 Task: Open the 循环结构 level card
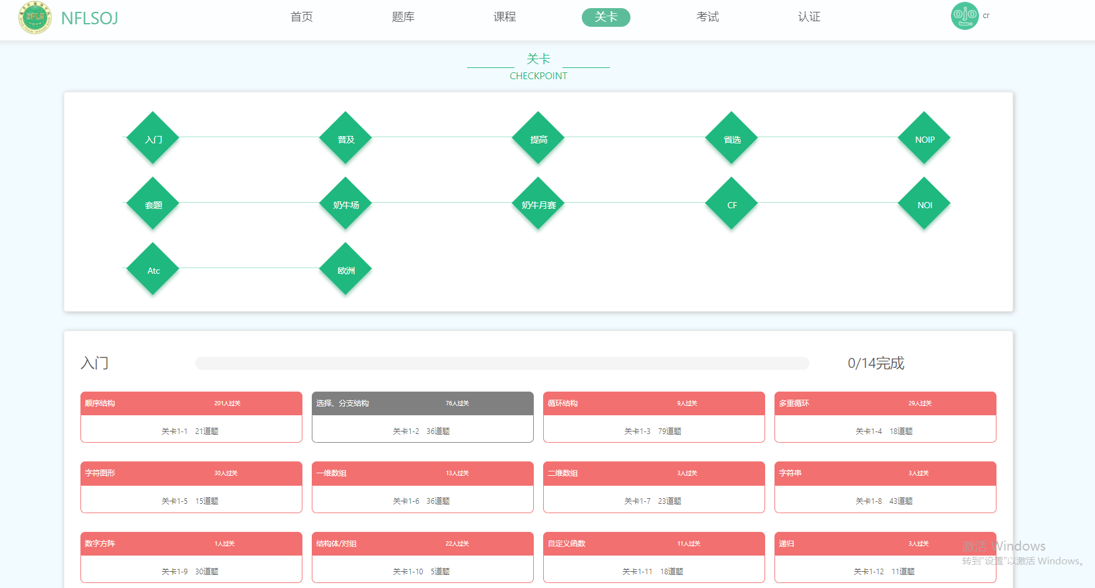pyautogui.click(x=654, y=417)
